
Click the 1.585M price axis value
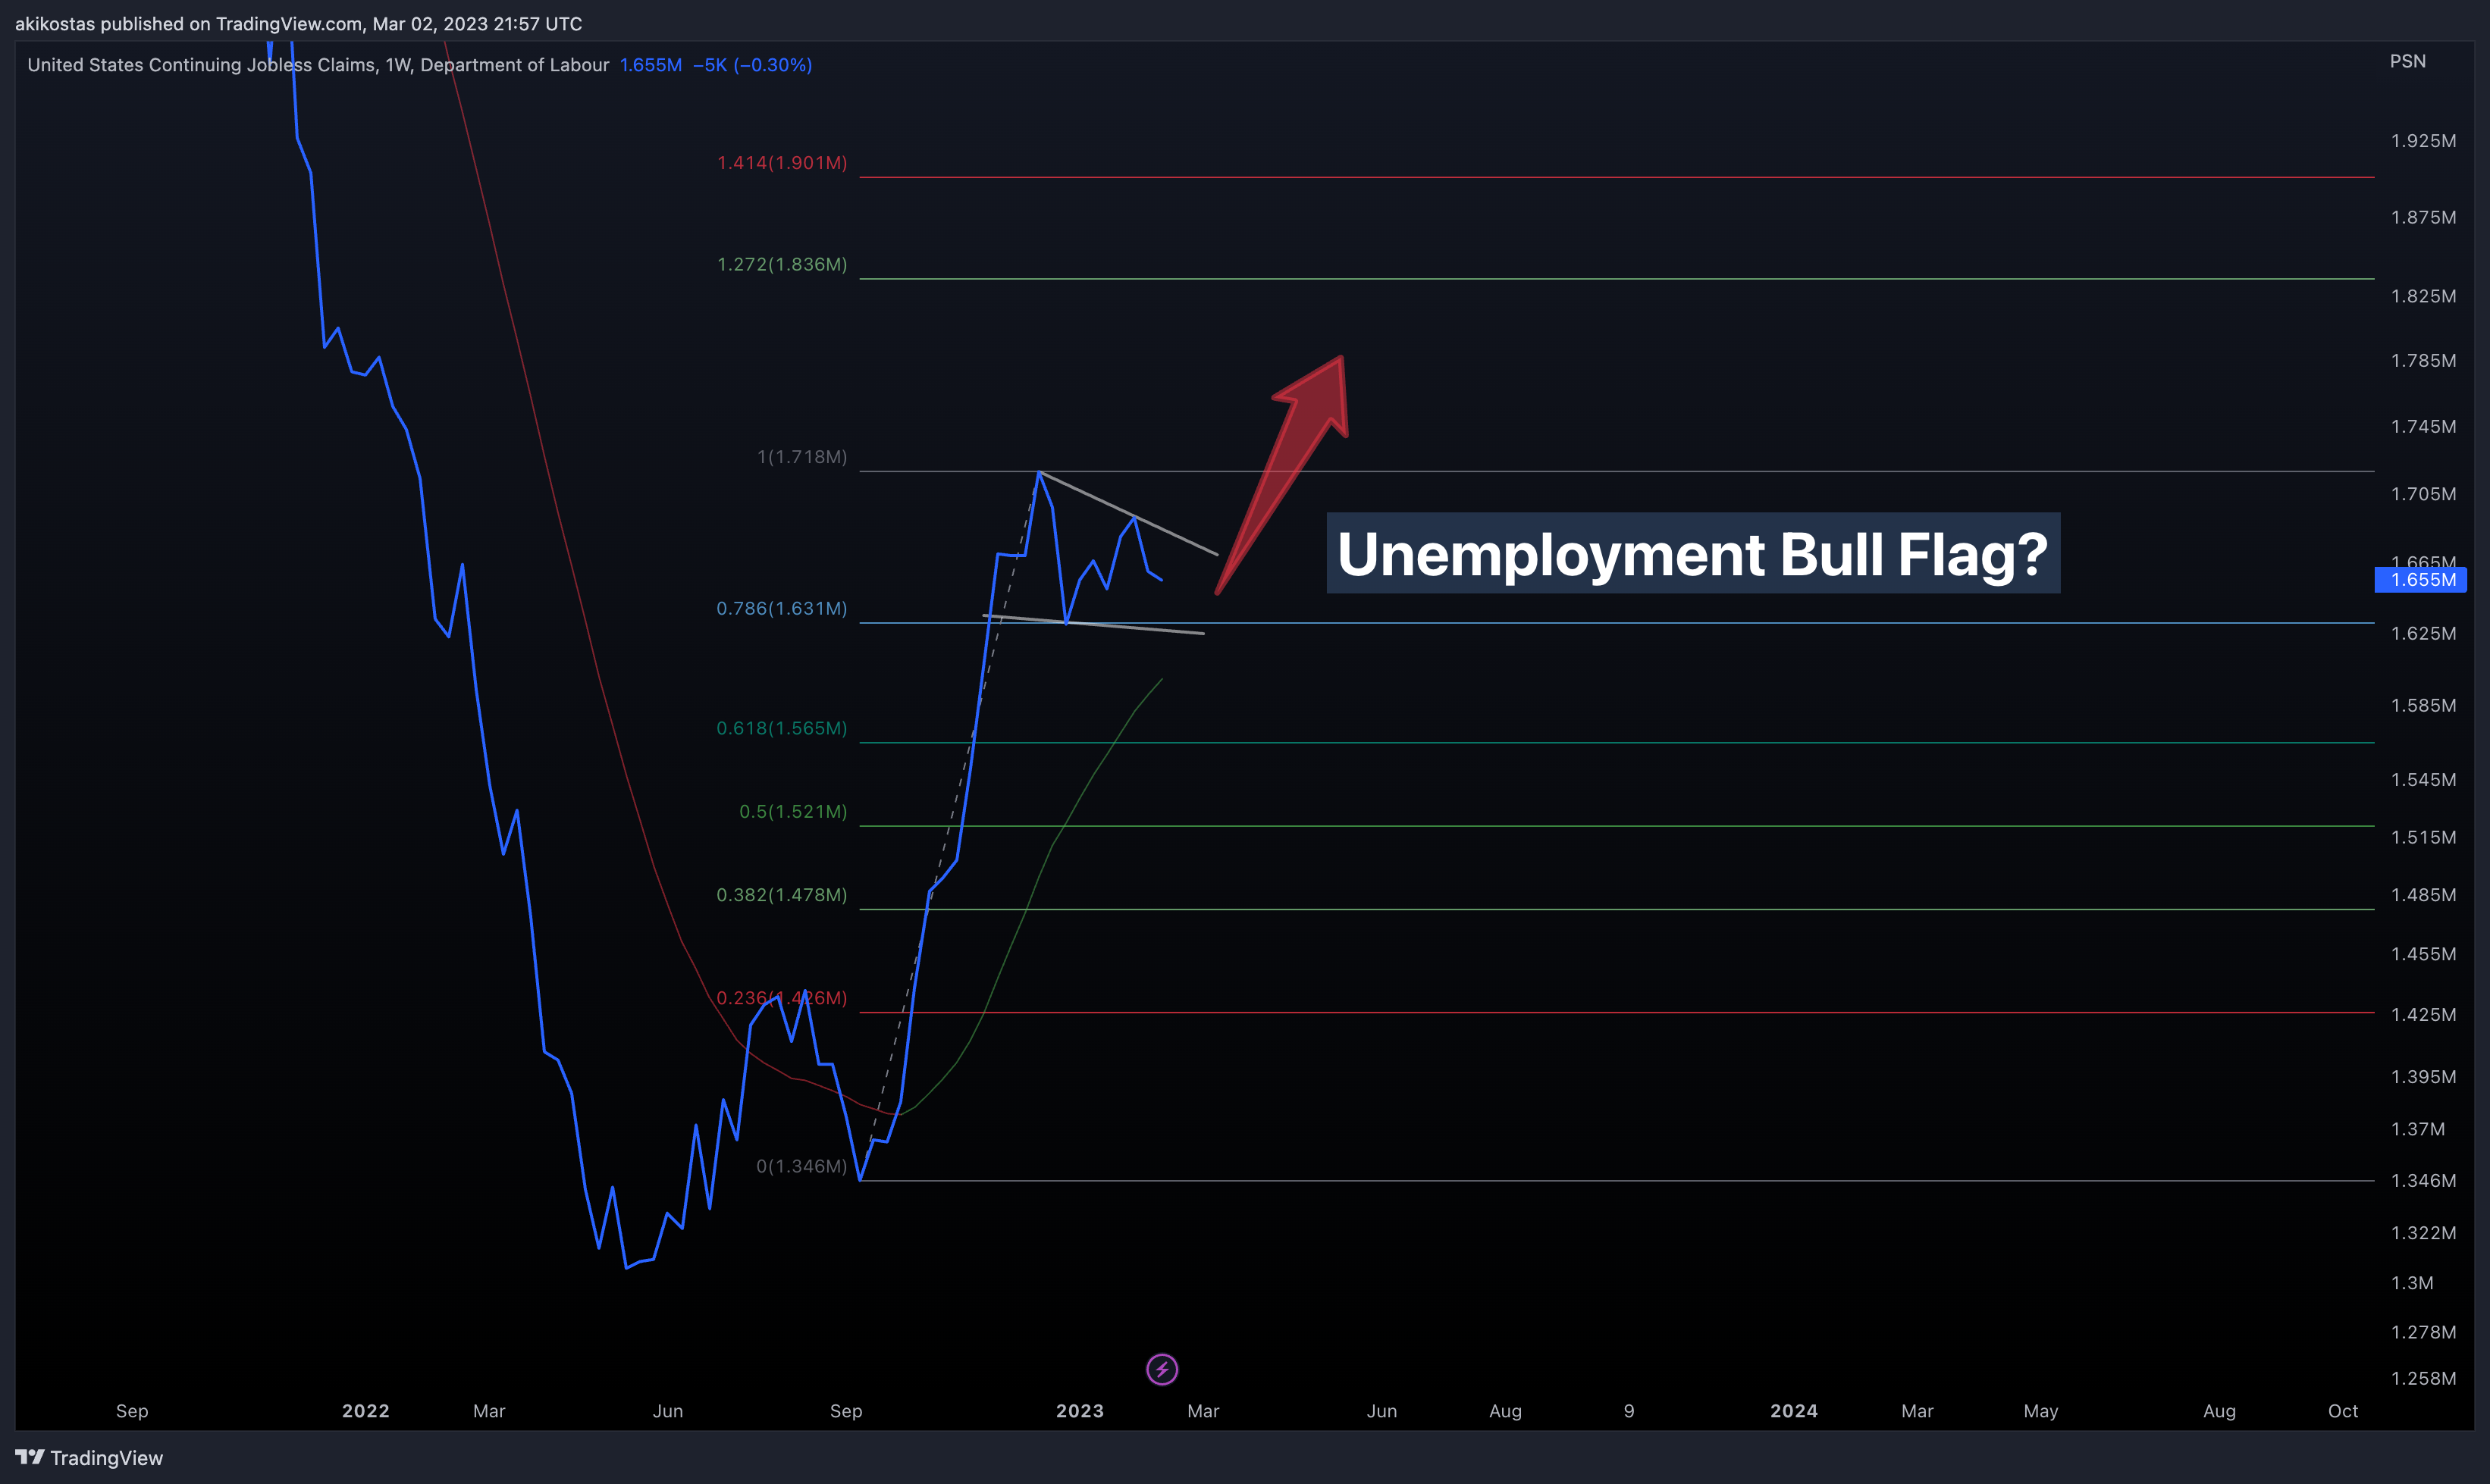(2423, 706)
